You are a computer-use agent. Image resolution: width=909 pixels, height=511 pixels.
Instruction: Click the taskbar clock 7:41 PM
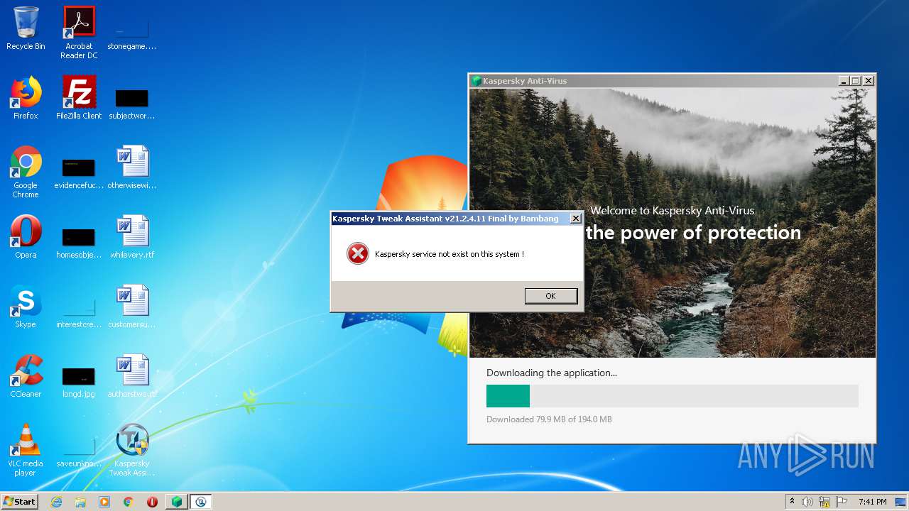(872, 502)
